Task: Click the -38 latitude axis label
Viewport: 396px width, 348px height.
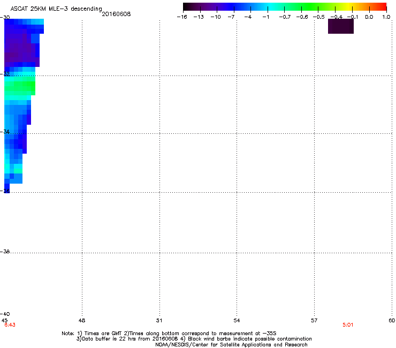Action: coord(5,252)
